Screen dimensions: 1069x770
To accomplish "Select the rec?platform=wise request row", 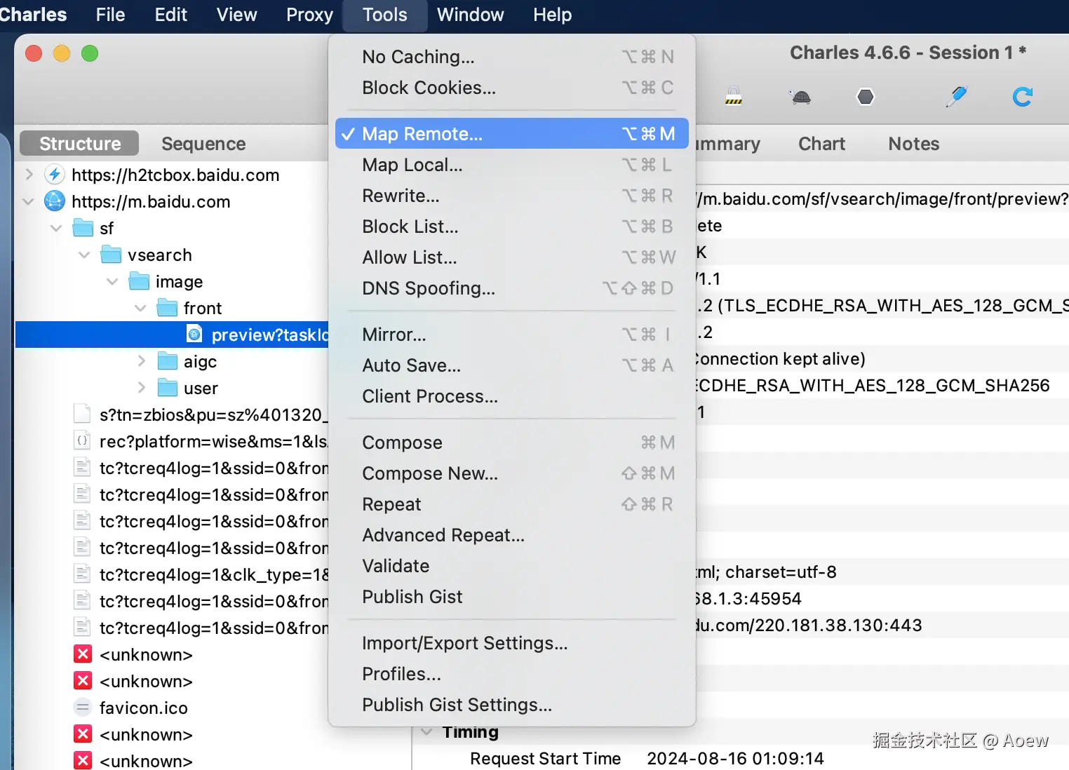I will tap(172, 441).
